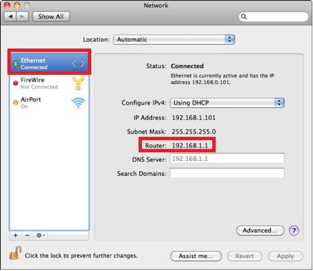Image resolution: width=313 pixels, height=271 pixels.
Task: Select AirPort service in the list
Action: coord(49,102)
